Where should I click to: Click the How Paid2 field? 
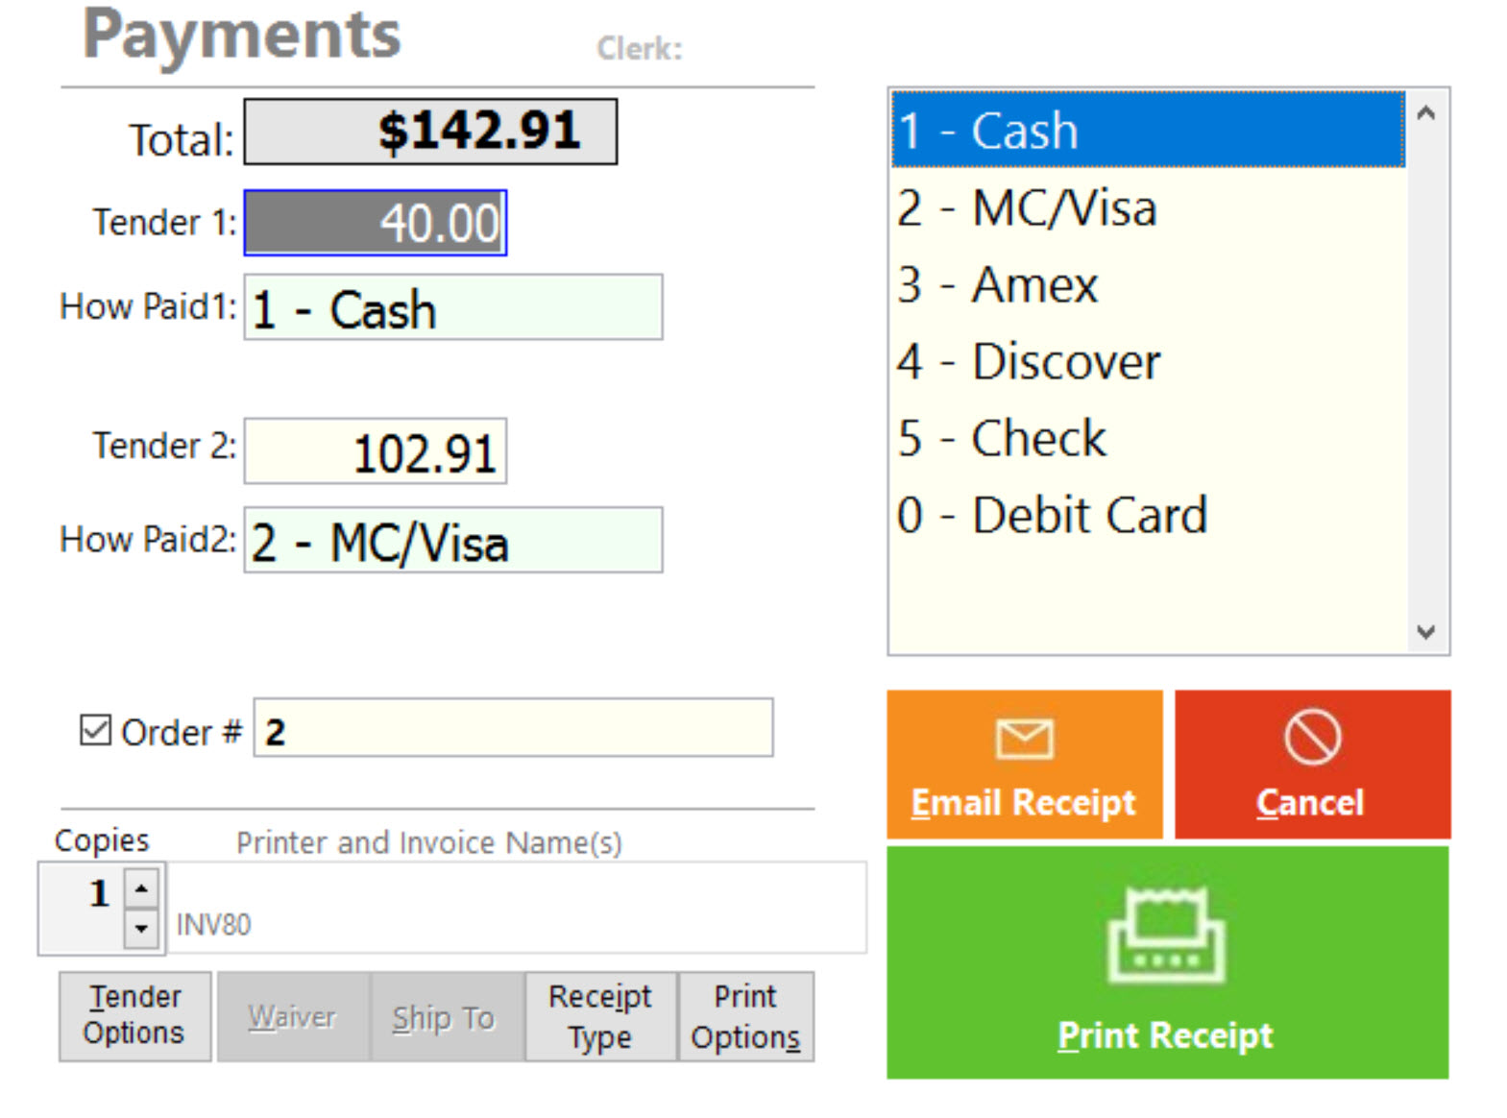coord(453,540)
